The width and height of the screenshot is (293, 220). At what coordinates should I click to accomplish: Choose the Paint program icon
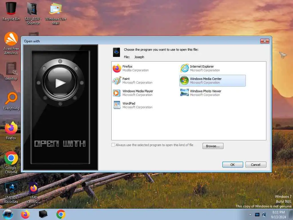coord(117,80)
